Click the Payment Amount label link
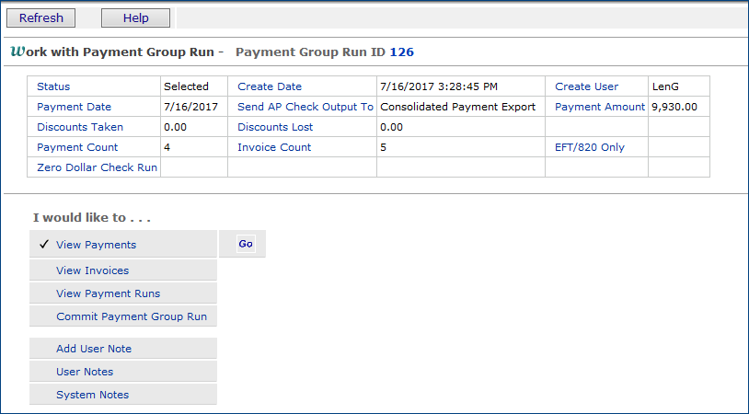Screen dimensions: 749x414 (x=600, y=107)
